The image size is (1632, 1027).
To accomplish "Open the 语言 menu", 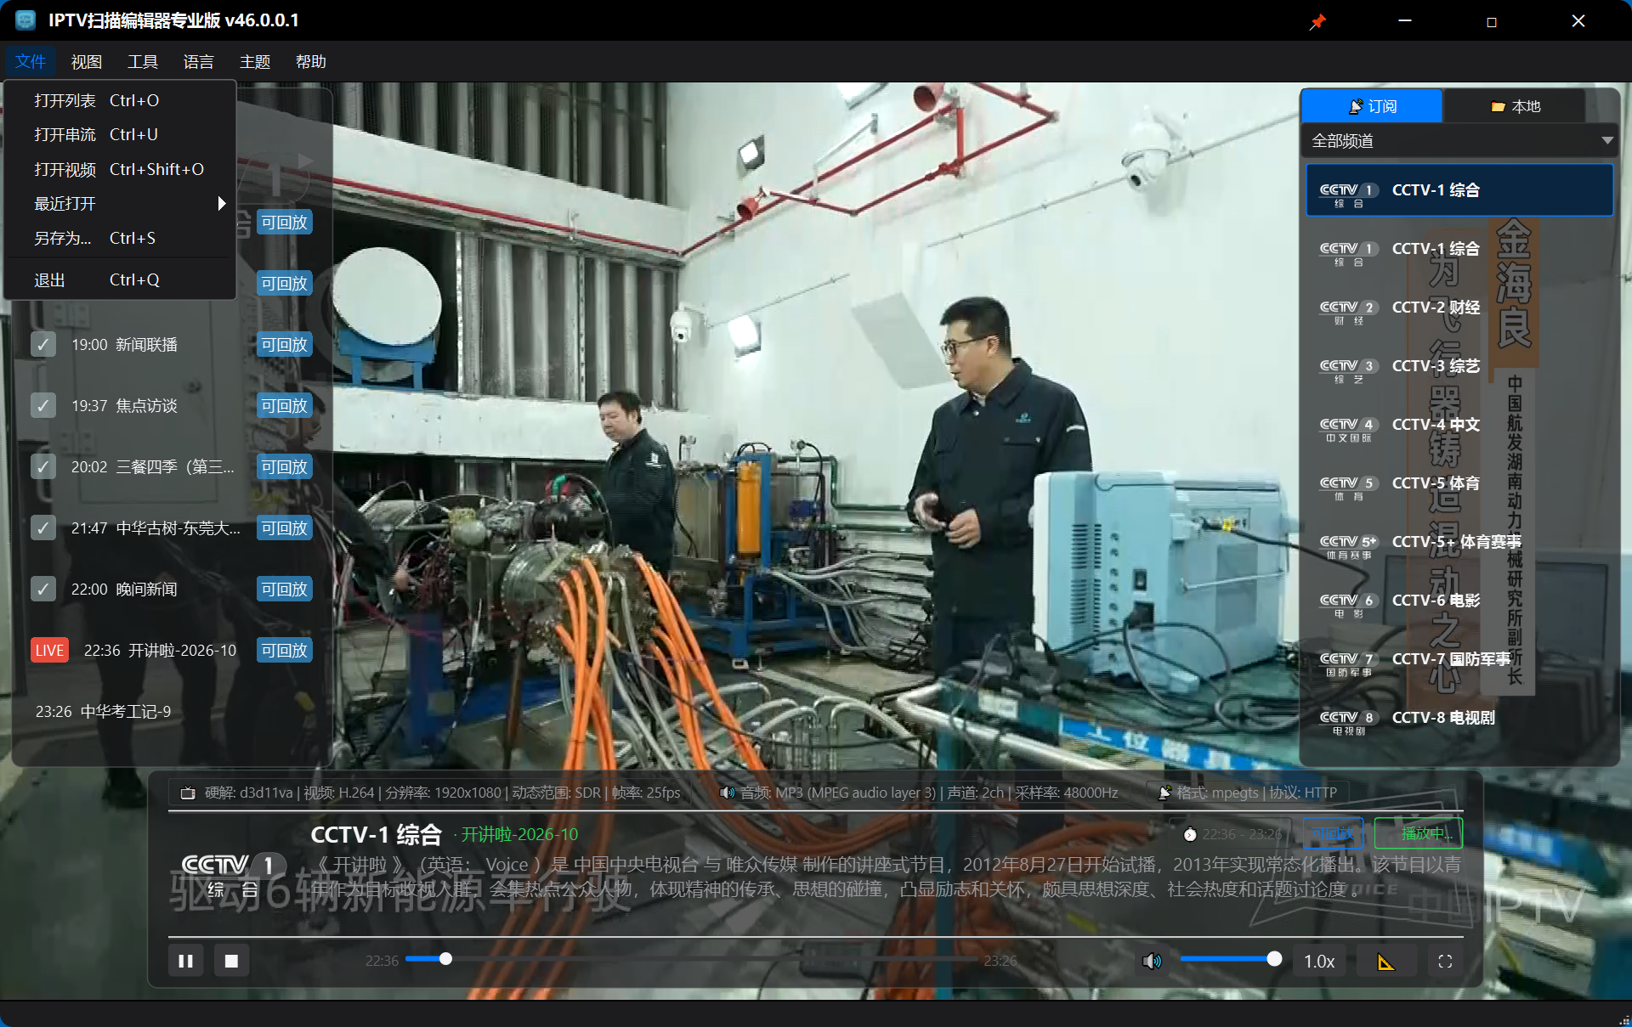I will (199, 61).
